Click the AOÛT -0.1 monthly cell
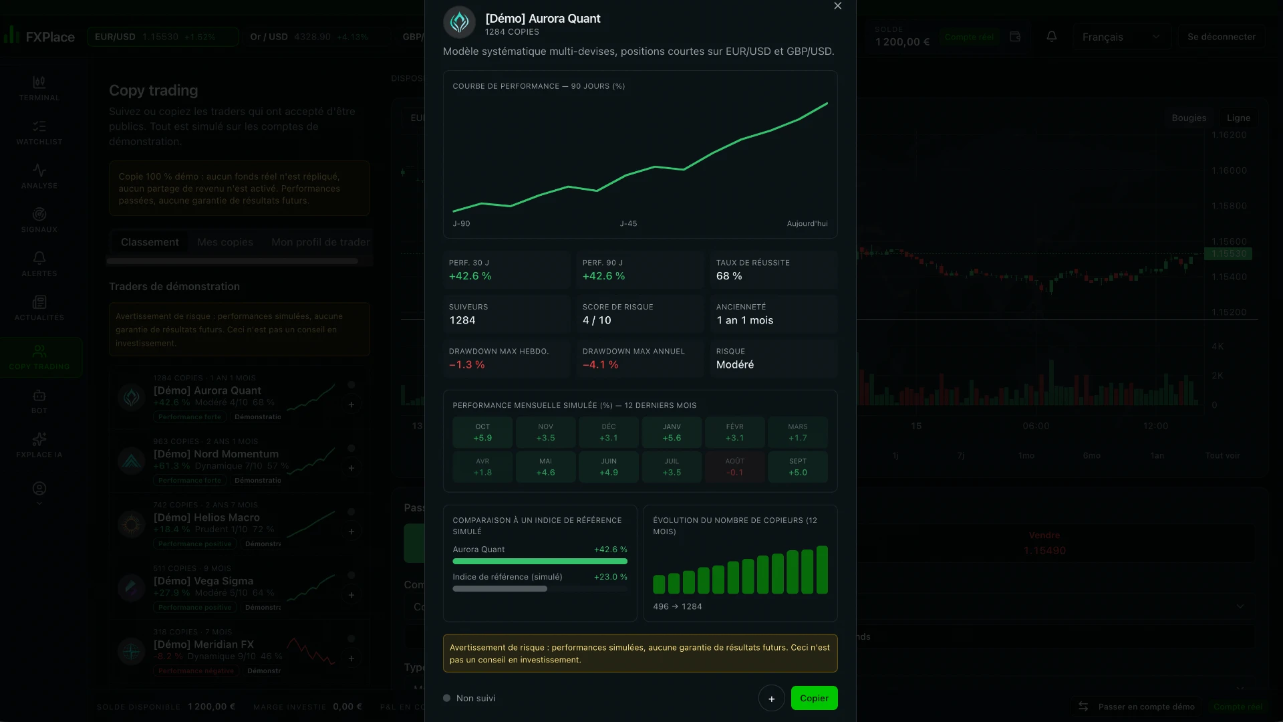This screenshot has height=722, width=1283. [734, 467]
